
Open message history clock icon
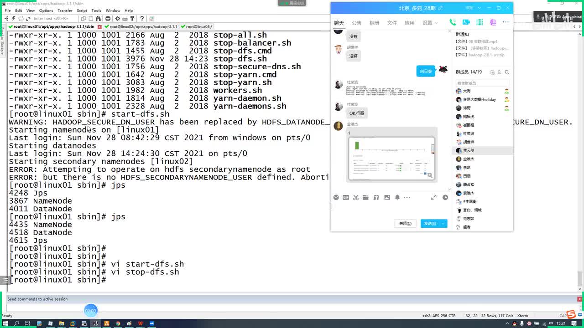click(x=445, y=197)
